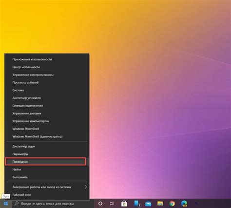Select Windows PowerShell (администратор)
The height and width of the screenshot is (208, 231).
(47, 136)
